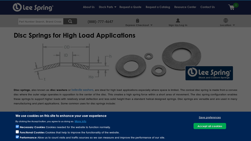Click cart item count badge

[236, 5]
